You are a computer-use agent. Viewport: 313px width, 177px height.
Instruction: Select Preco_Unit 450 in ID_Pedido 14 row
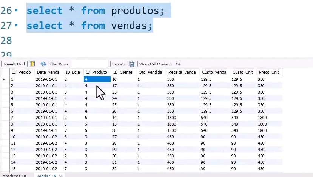(269, 162)
